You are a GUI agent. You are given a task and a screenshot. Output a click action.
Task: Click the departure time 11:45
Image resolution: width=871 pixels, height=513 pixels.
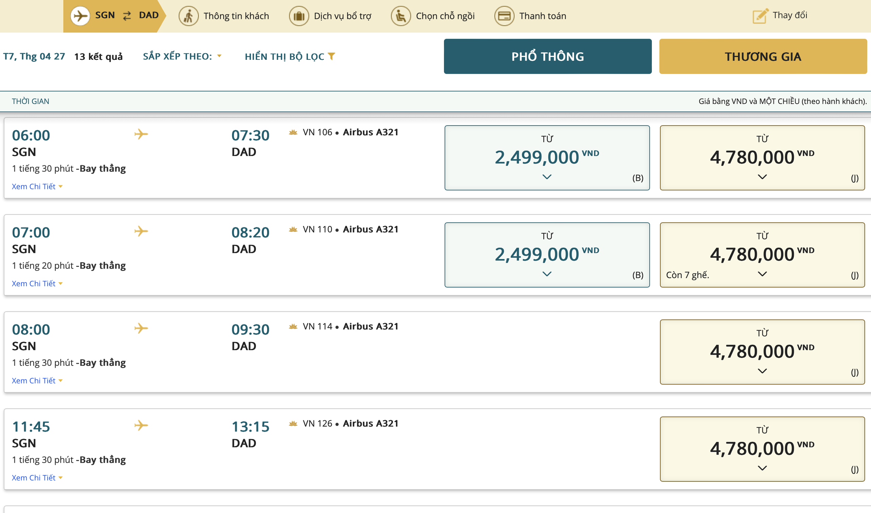point(31,427)
